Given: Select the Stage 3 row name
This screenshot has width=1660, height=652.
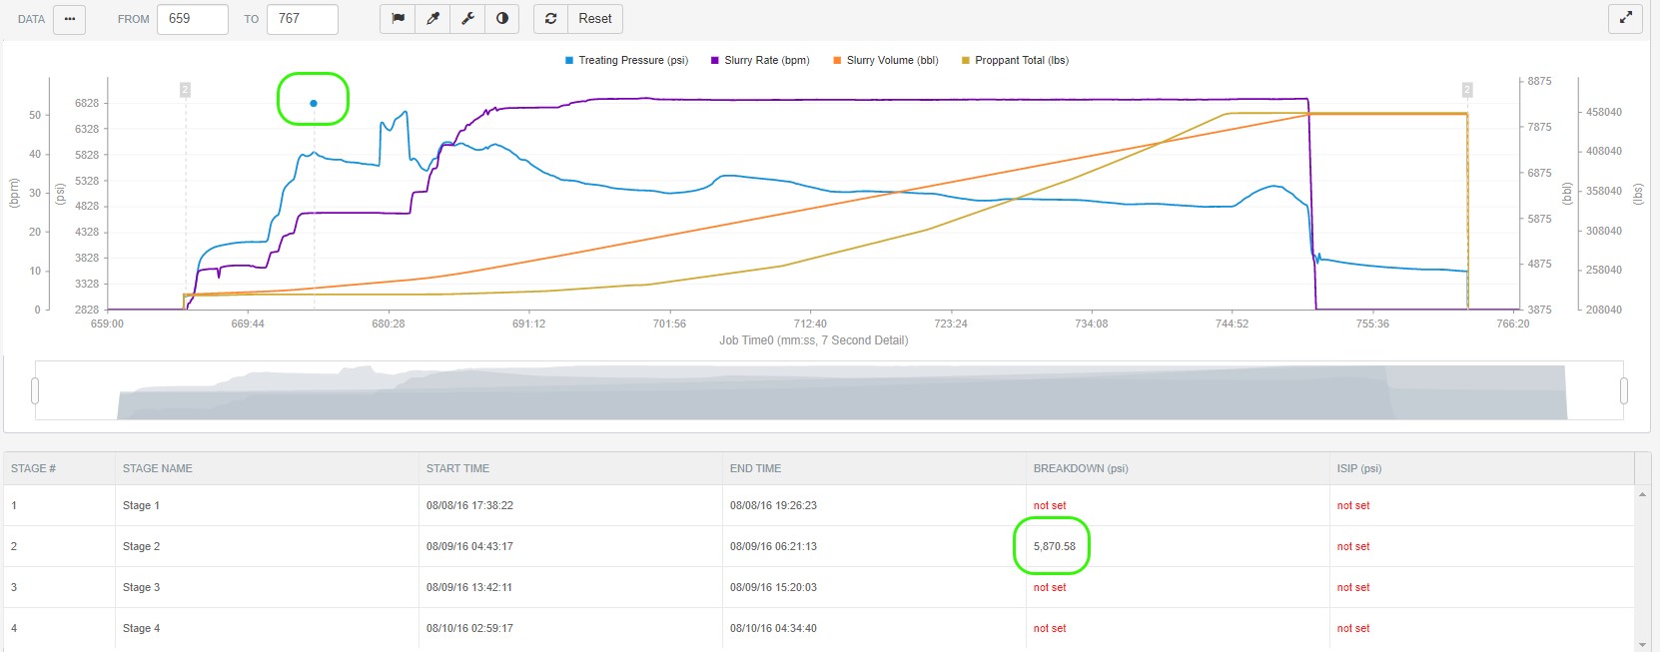Looking at the screenshot, I should tap(141, 588).
